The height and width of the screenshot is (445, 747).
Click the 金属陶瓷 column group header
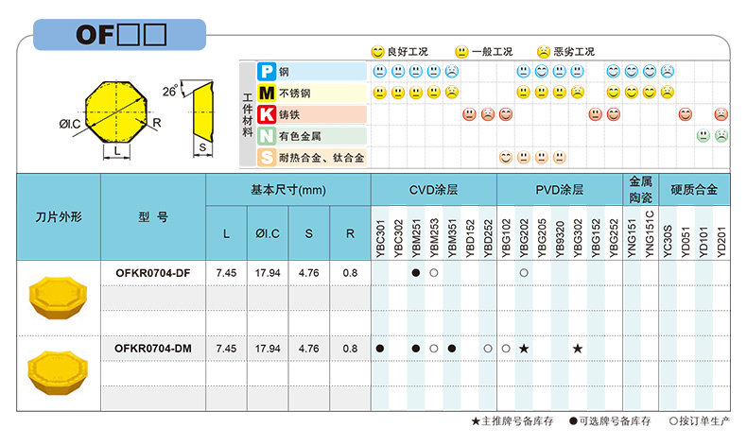[x=641, y=189]
